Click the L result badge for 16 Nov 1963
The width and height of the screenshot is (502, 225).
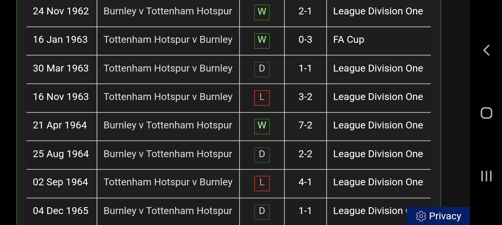click(262, 97)
